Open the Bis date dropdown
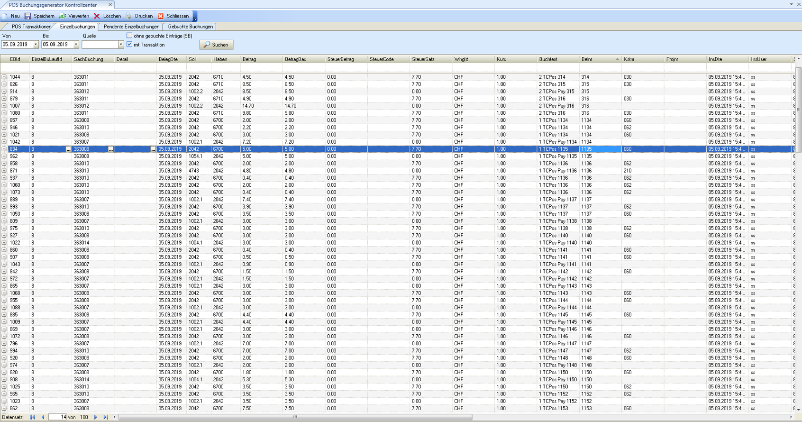 click(76, 45)
